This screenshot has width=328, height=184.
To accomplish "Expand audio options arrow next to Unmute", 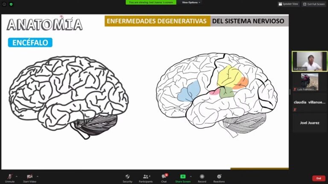I will click(x=17, y=176).
